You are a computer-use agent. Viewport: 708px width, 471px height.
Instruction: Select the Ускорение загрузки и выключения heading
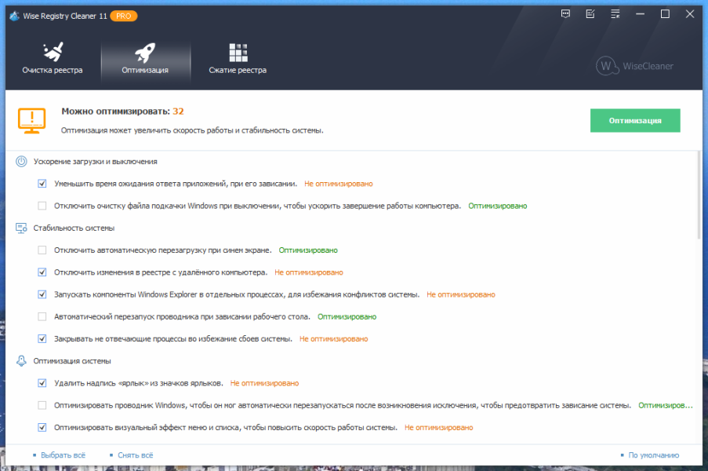pos(96,162)
